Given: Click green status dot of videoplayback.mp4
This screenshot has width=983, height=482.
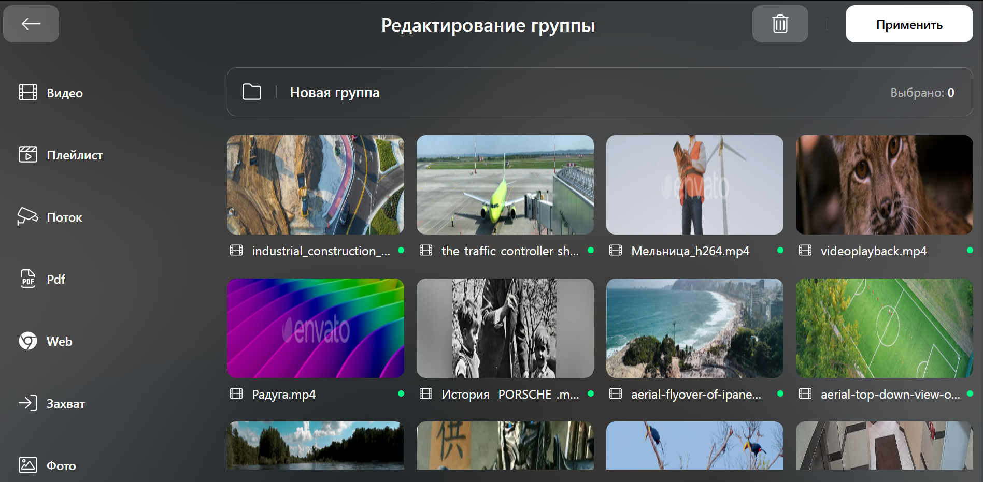Looking at the screenshot, I should [970, 250].
